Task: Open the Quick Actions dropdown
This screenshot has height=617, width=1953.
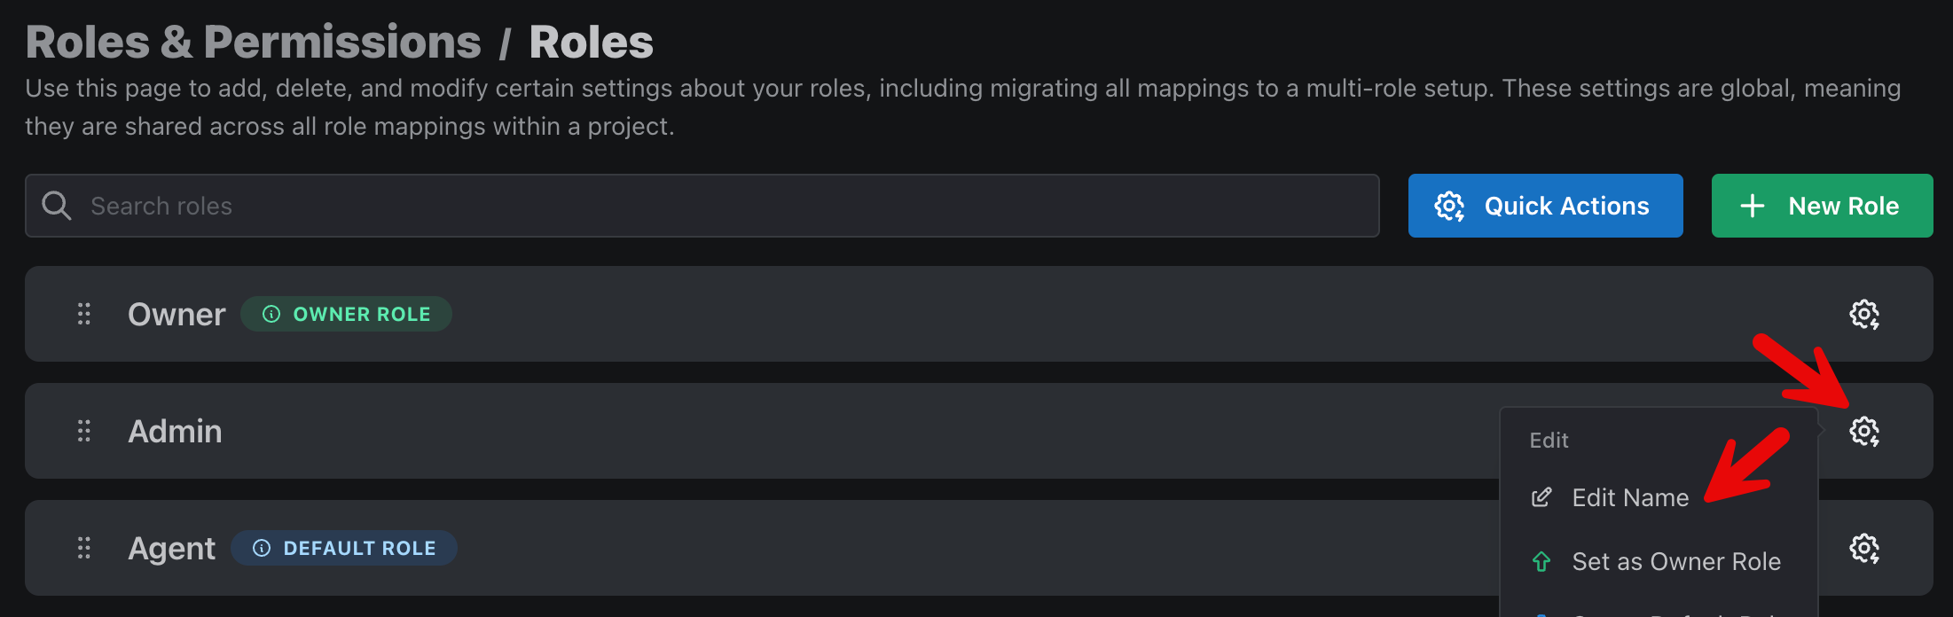Action: [x=1545, y=206]
